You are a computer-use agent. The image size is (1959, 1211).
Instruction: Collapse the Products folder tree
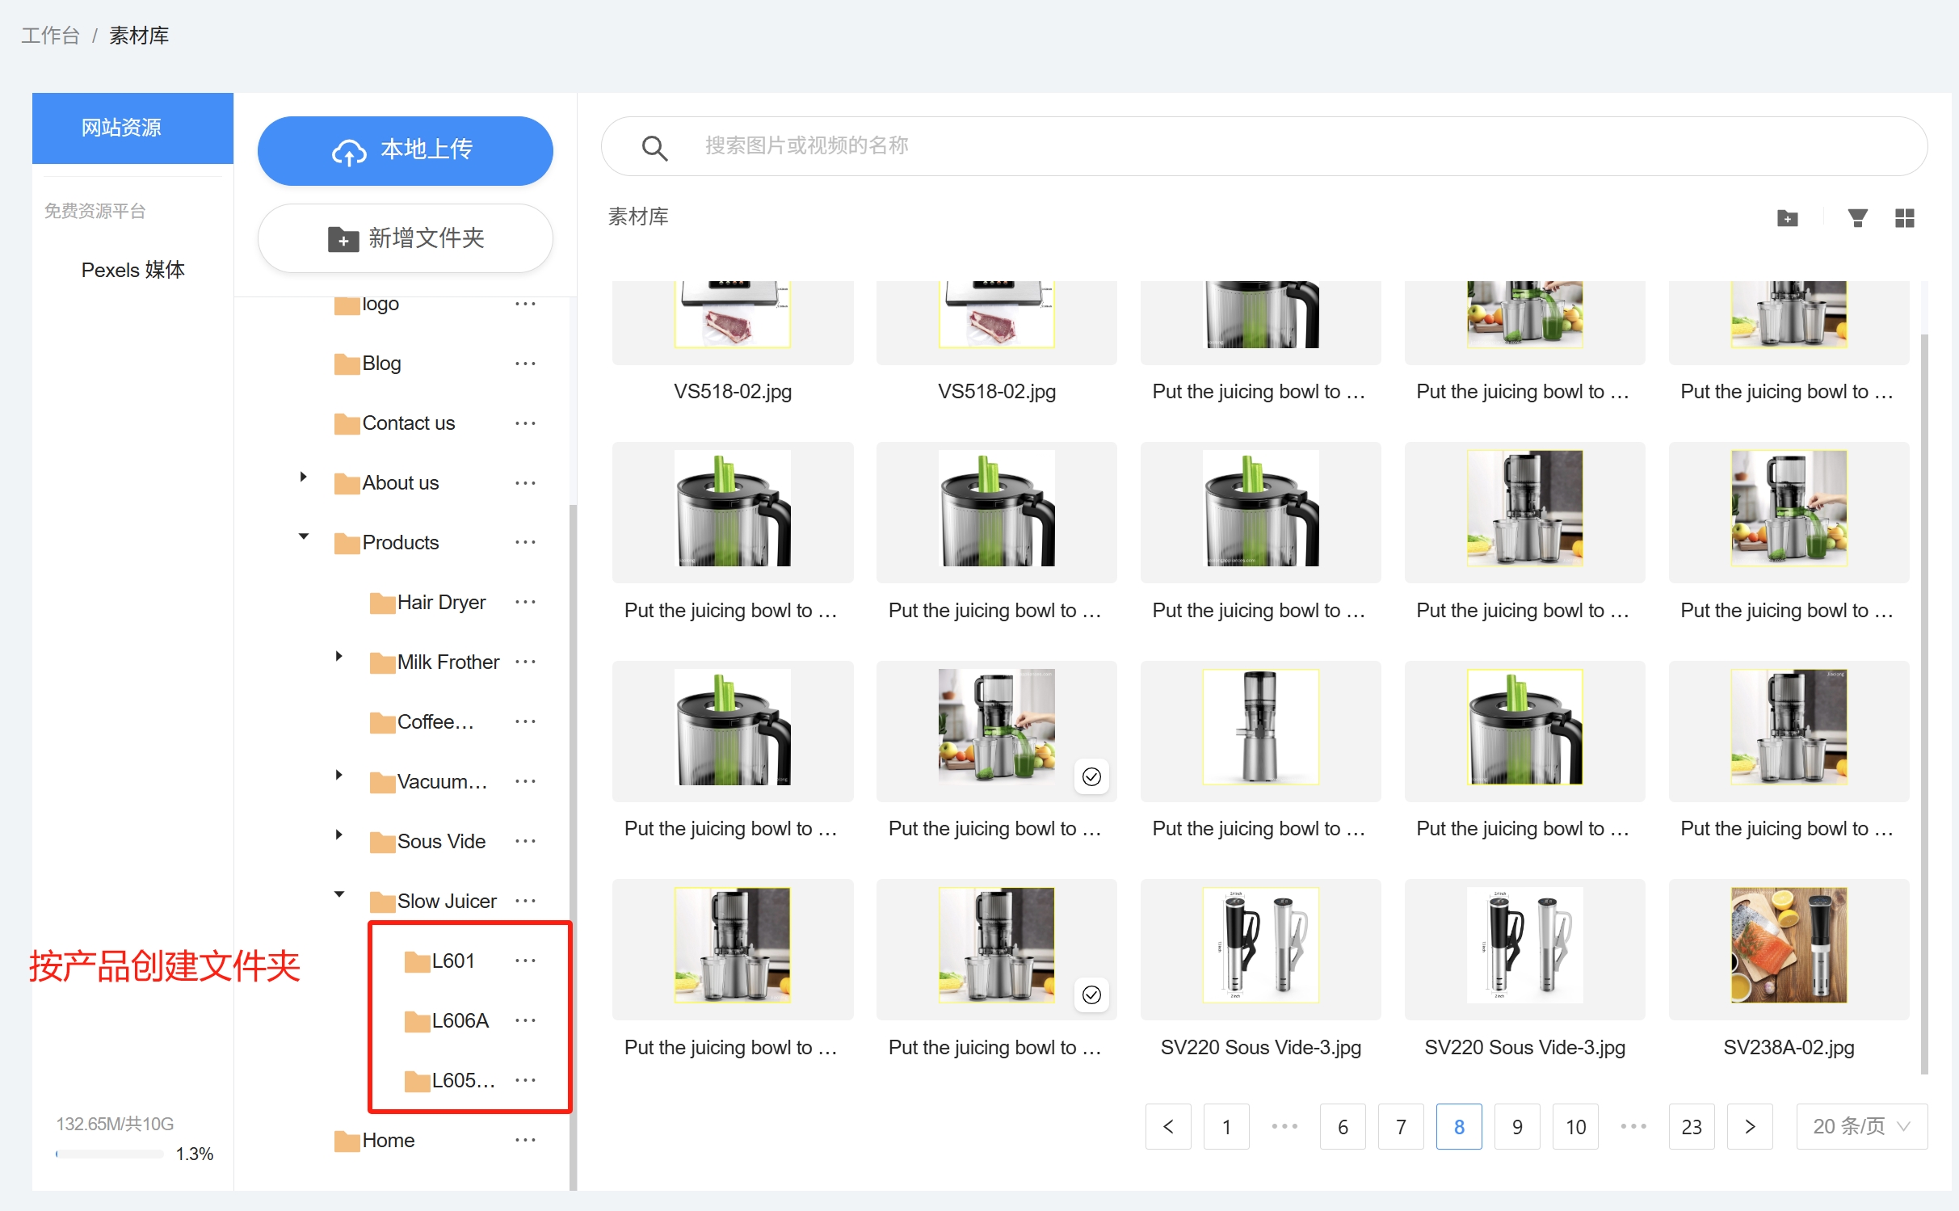coord(304,536)
